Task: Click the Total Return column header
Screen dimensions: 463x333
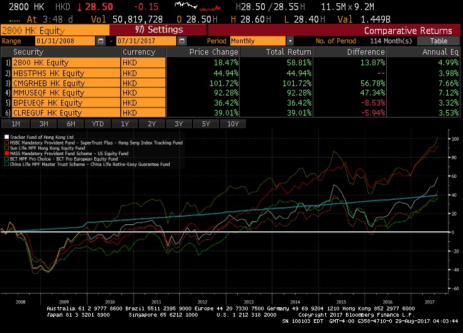Action: coord(276,52)
